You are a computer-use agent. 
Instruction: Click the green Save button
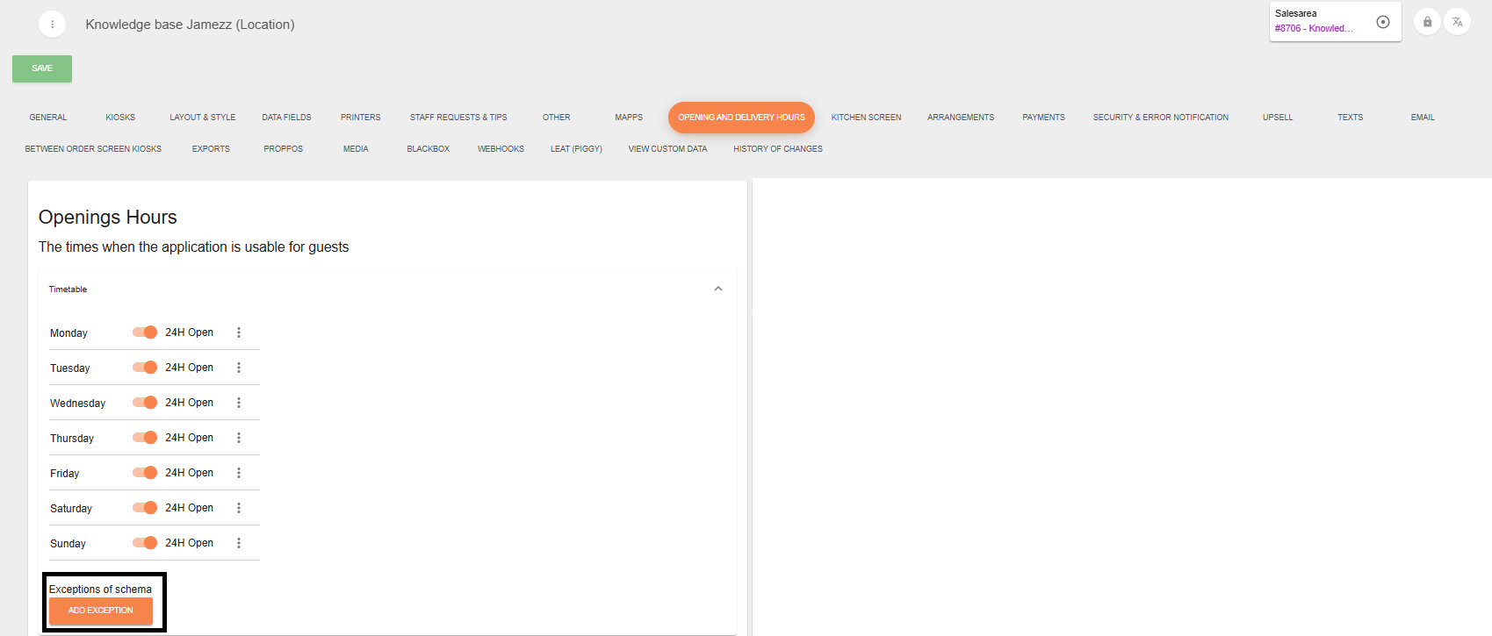pos(42,68)
